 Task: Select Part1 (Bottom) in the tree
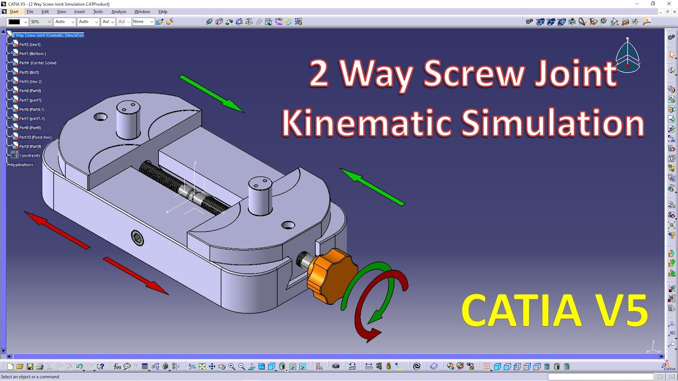click(32, 54)
